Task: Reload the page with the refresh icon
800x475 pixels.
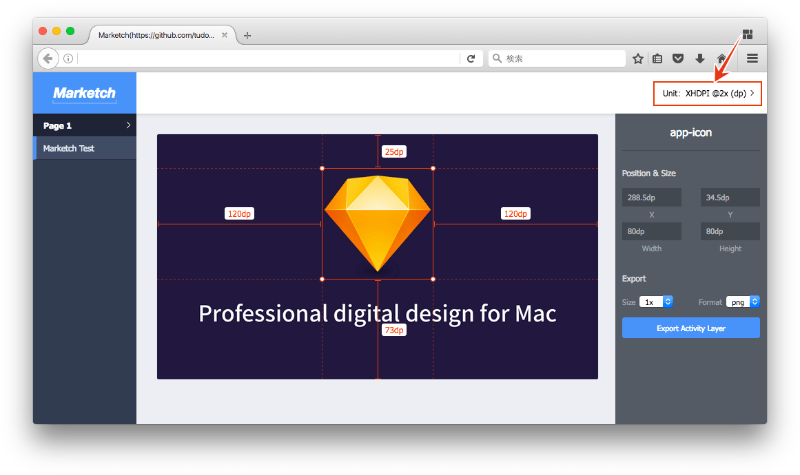Action: pos(471,59)
